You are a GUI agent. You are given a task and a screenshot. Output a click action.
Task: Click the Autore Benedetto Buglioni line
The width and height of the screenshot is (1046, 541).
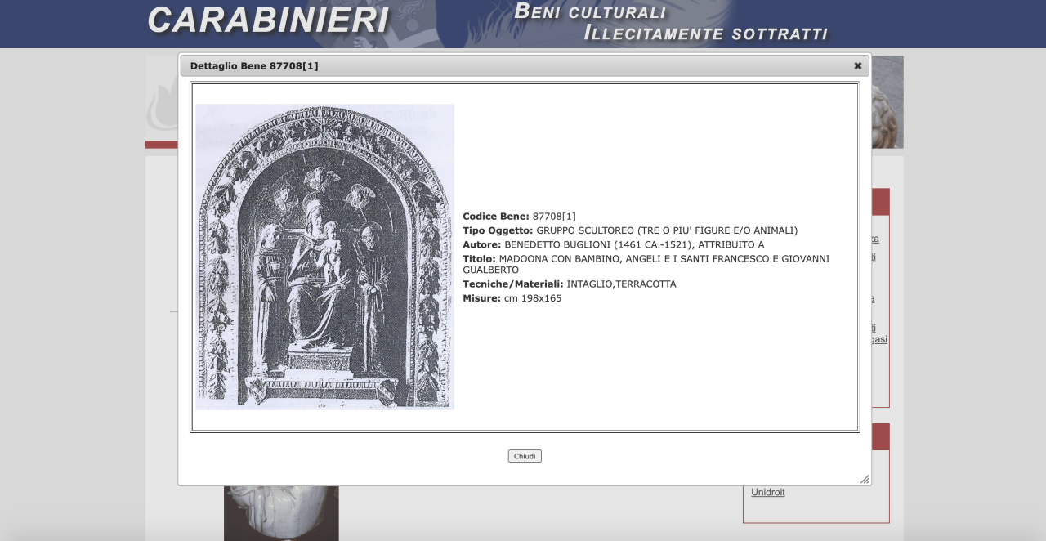[x=613, y=244]
